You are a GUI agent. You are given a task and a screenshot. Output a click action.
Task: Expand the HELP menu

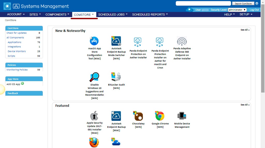pyautogui.click(x=229, y=15)
